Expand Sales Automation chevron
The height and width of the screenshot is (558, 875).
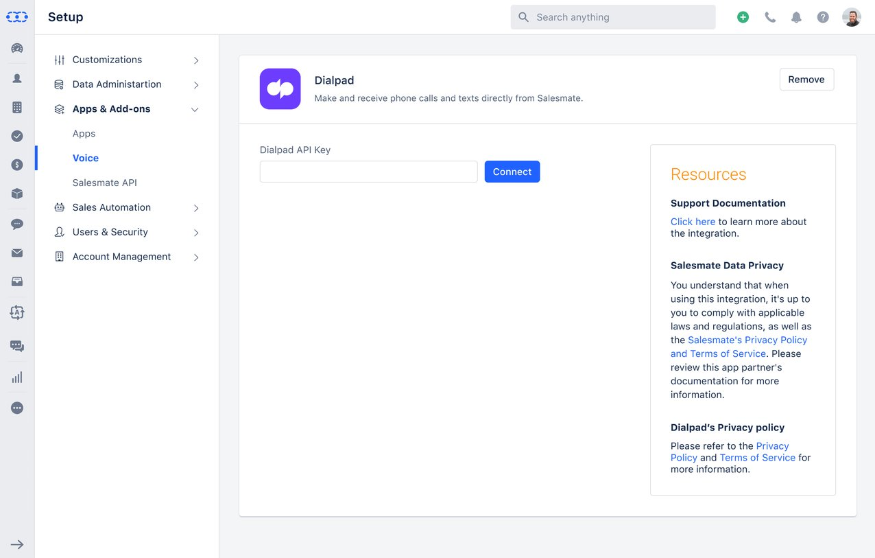point(195,208)
